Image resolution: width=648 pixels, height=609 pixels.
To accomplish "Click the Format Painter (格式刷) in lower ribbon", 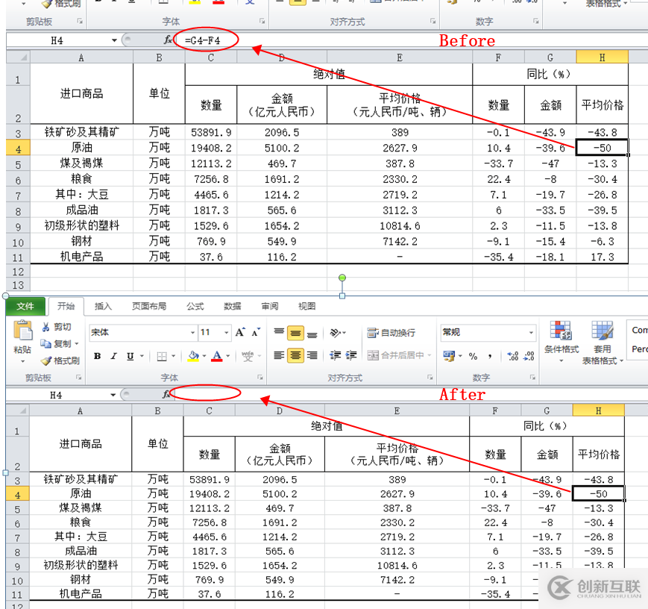I will (x=60, y=360).
